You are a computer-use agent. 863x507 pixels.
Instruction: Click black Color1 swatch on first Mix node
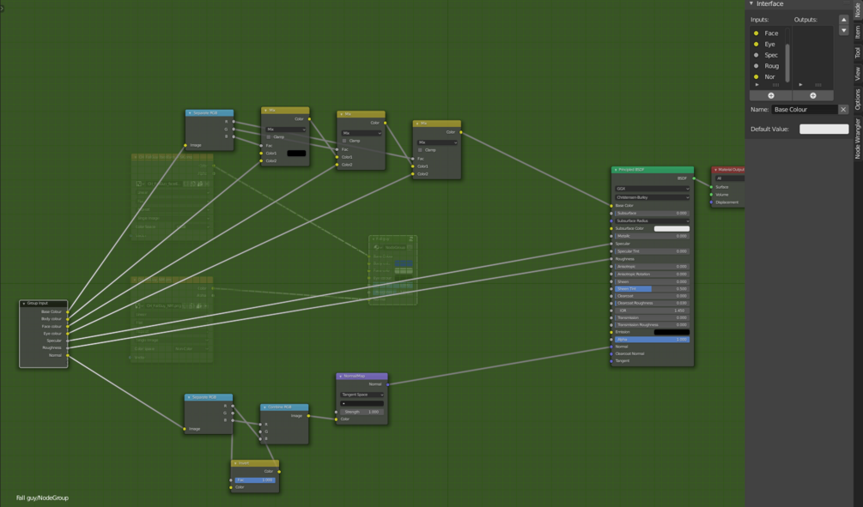tap(296, 154)
